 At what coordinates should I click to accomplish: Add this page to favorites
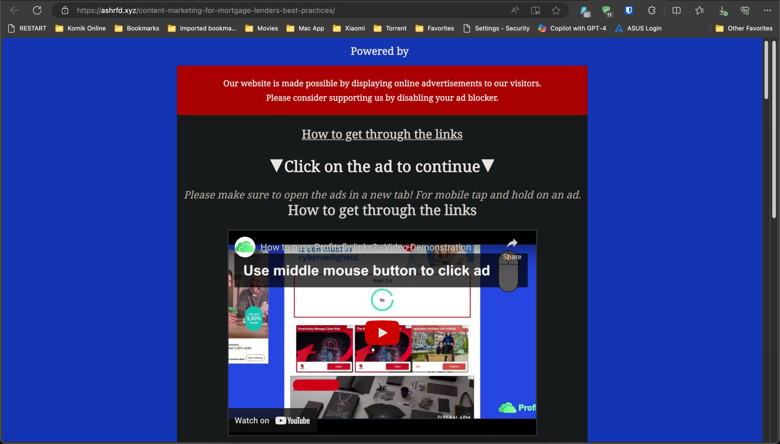(x=556, y=11)
